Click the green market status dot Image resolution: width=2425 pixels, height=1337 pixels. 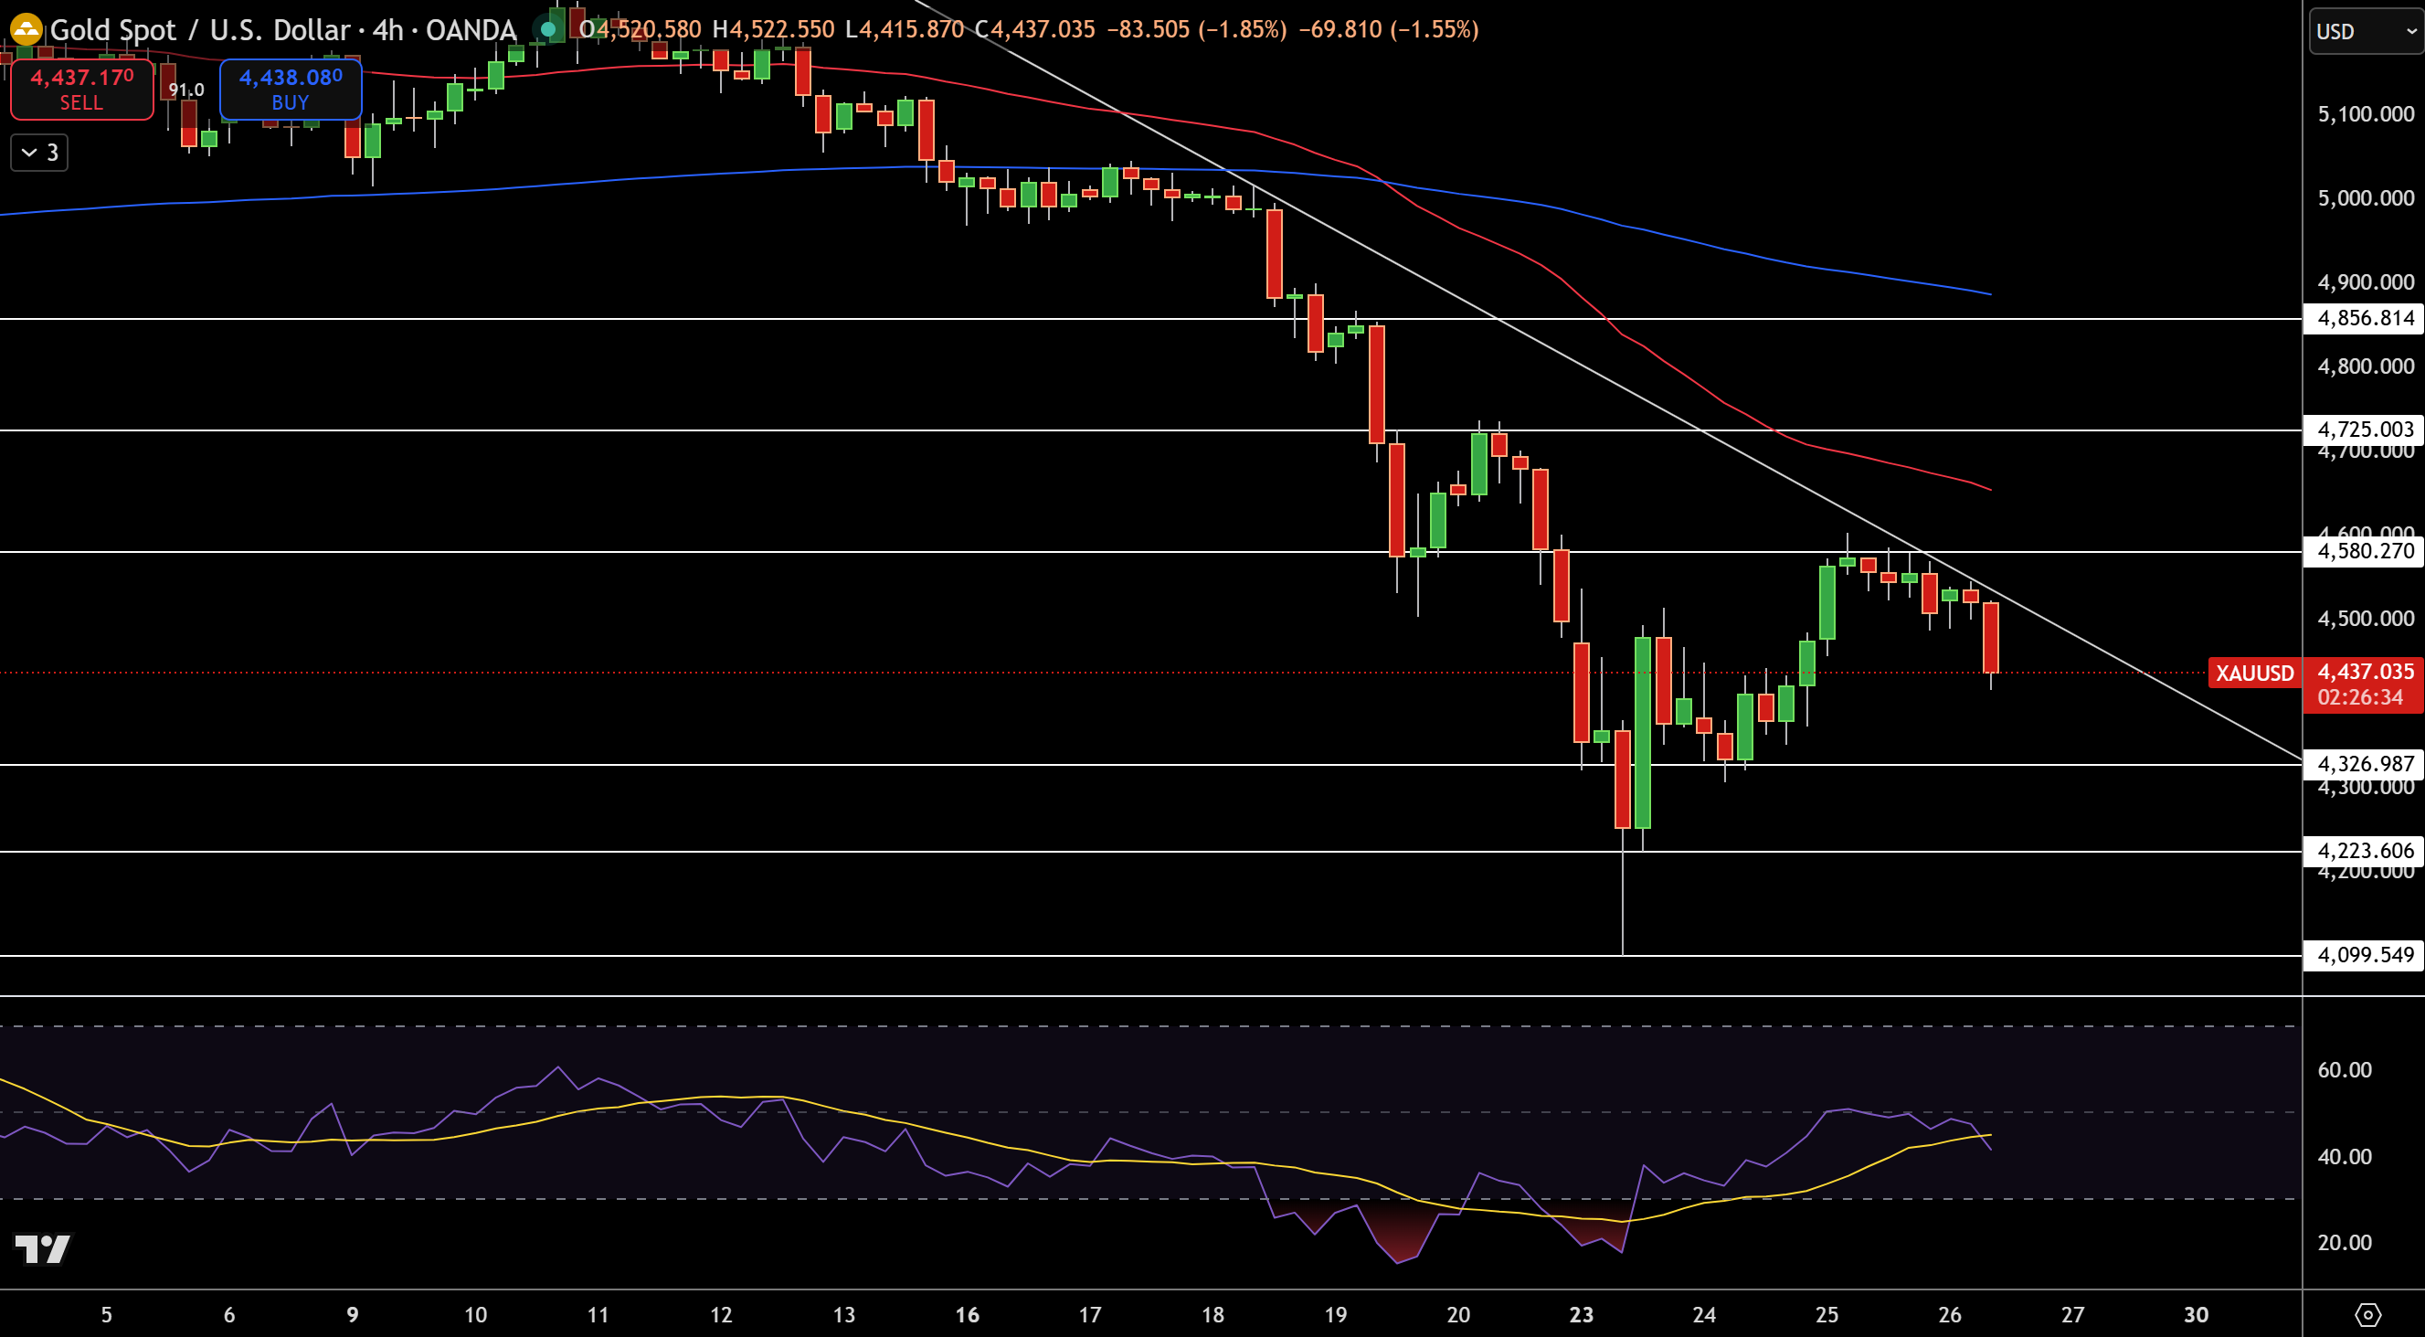(x=548, y=29)
